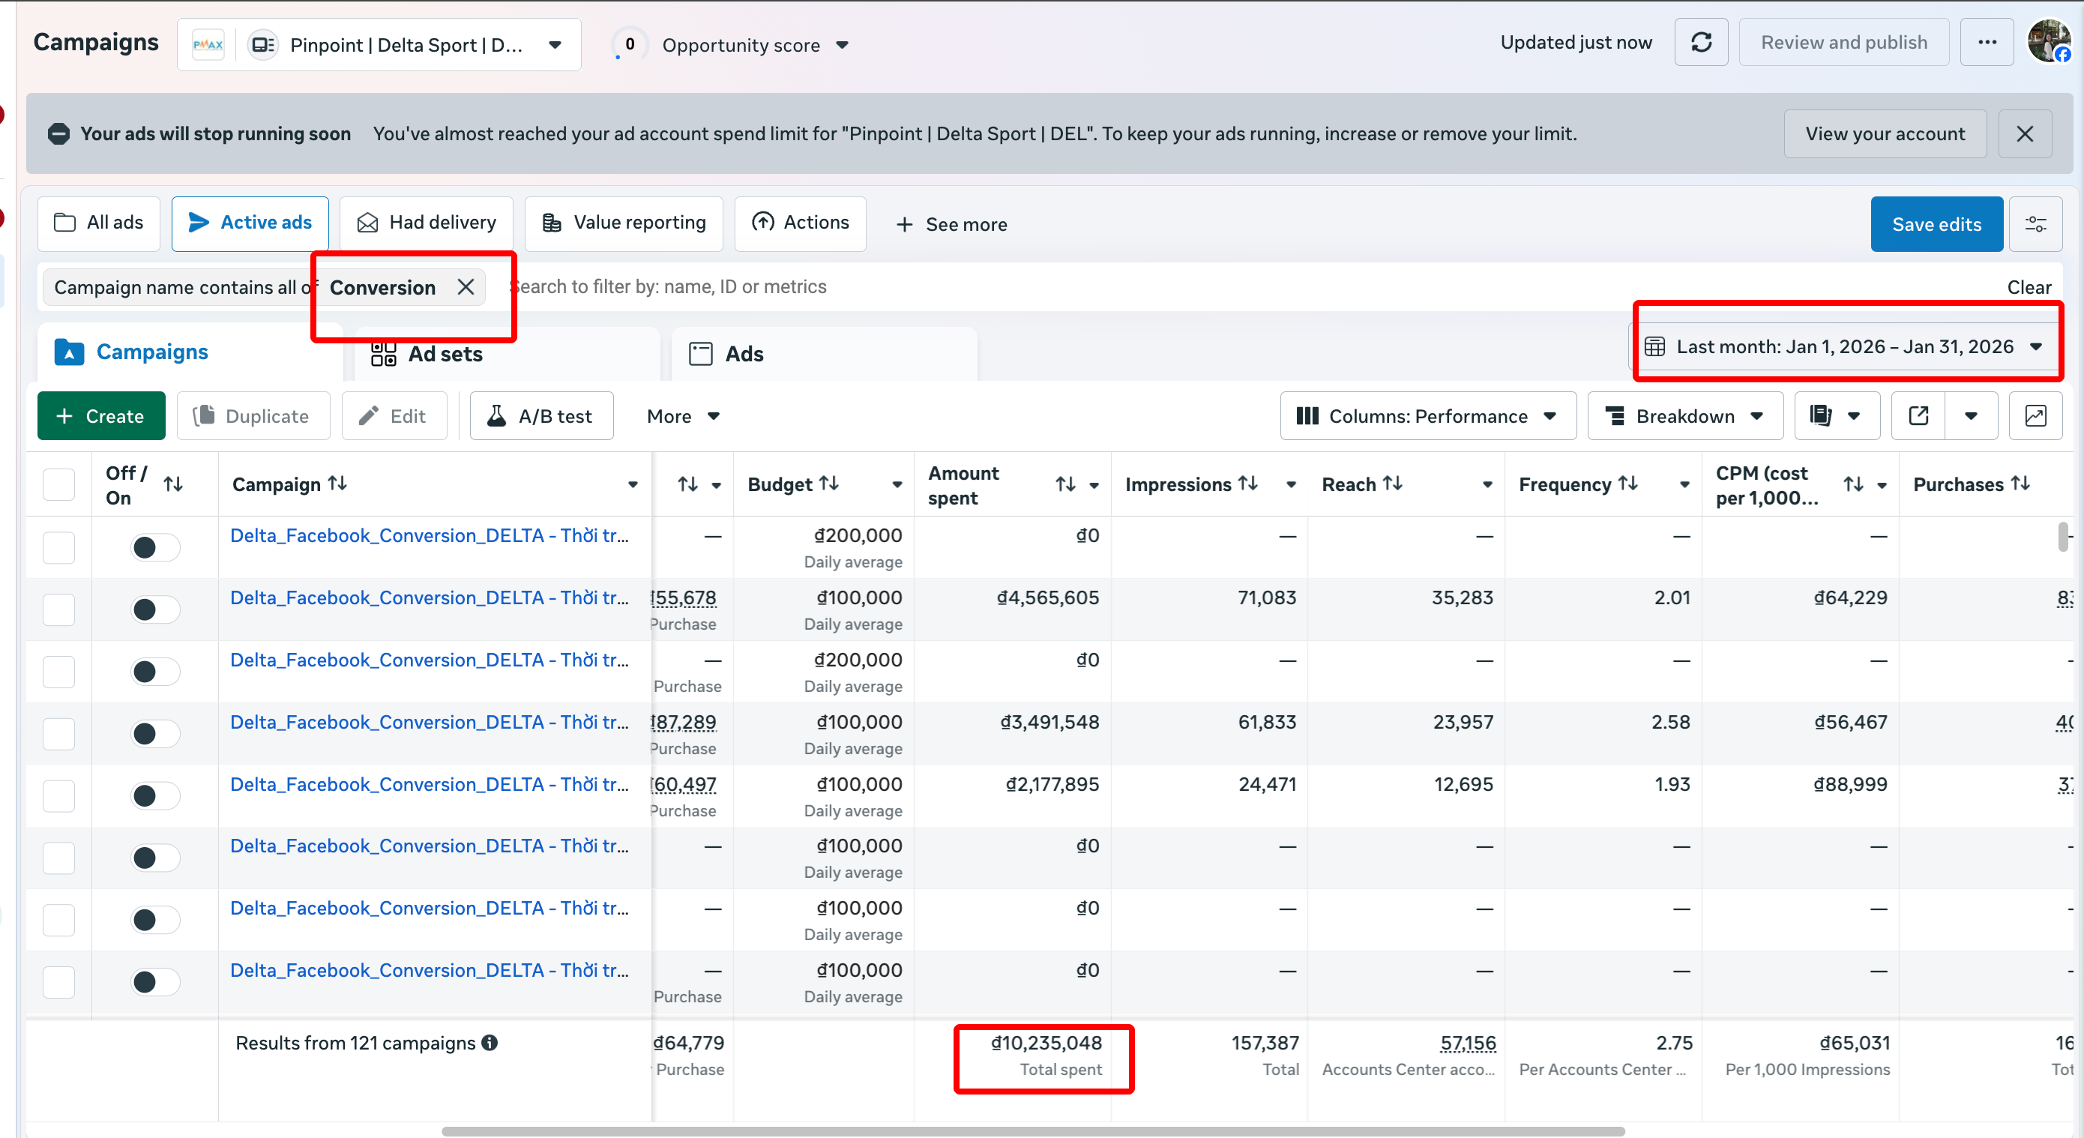Sort by the Off/On column arrows
The height and width of the screenshot is (1138, 2084).
173,484
